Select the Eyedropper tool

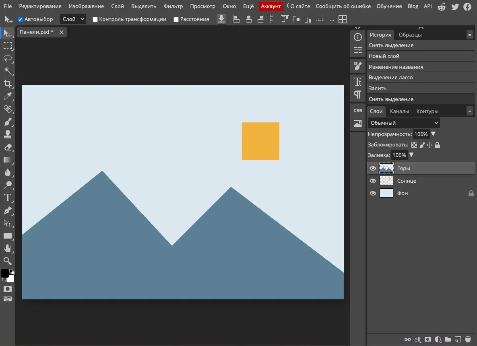[8, 97]
